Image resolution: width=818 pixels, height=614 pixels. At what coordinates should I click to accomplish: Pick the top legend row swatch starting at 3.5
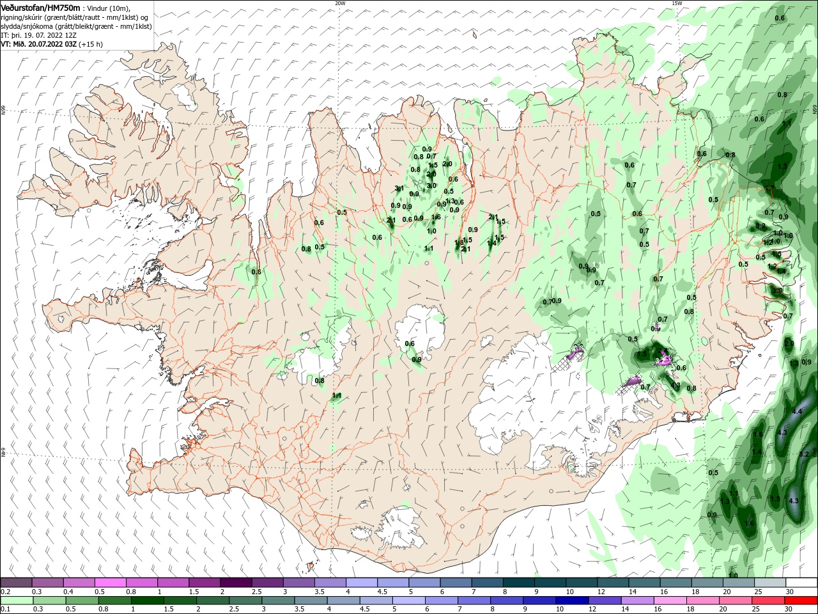[330, 583]
